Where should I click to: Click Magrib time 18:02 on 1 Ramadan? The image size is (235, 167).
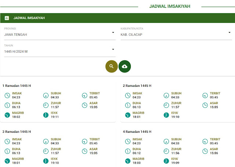tap(16, 117)
